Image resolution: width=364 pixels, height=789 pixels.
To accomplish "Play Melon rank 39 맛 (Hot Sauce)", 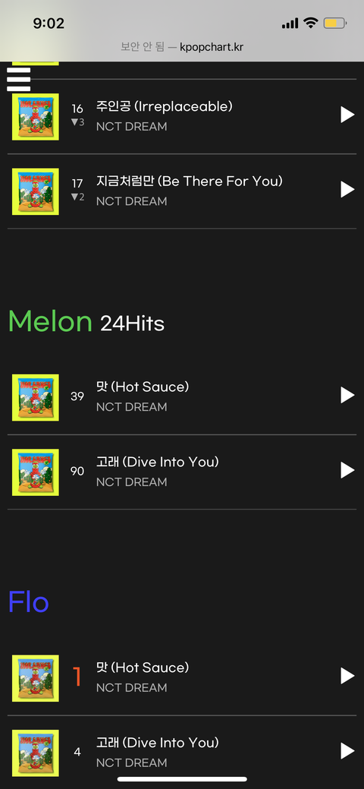I will pos(347,396).
